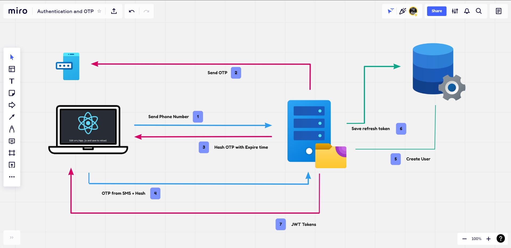Select the Send OTP label
Screen dimensions: 511x248
click(217, 73)
